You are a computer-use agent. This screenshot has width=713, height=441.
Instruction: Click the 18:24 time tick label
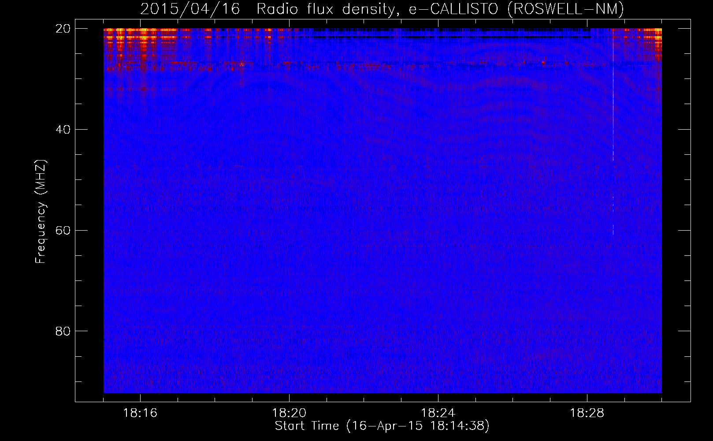(x=438, y=413)
